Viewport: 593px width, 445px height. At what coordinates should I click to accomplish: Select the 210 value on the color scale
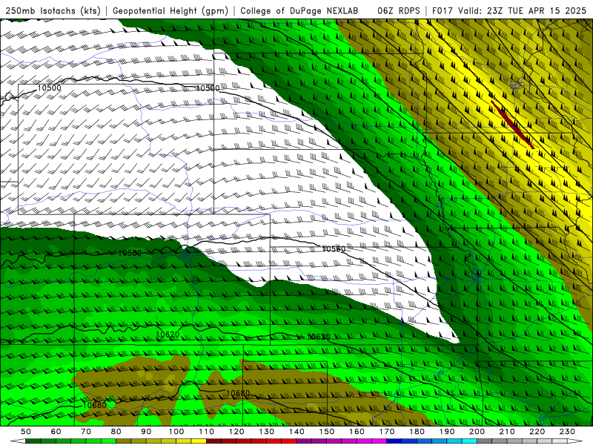tap(507, 432)
